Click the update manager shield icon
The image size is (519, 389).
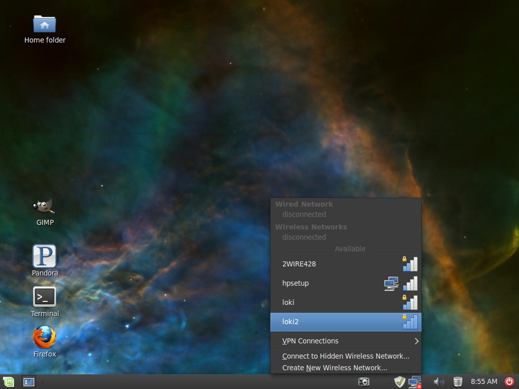[x=400, y=382]
